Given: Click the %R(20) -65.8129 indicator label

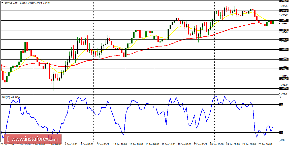Looking at the screenshot, I should pos(11,97).
